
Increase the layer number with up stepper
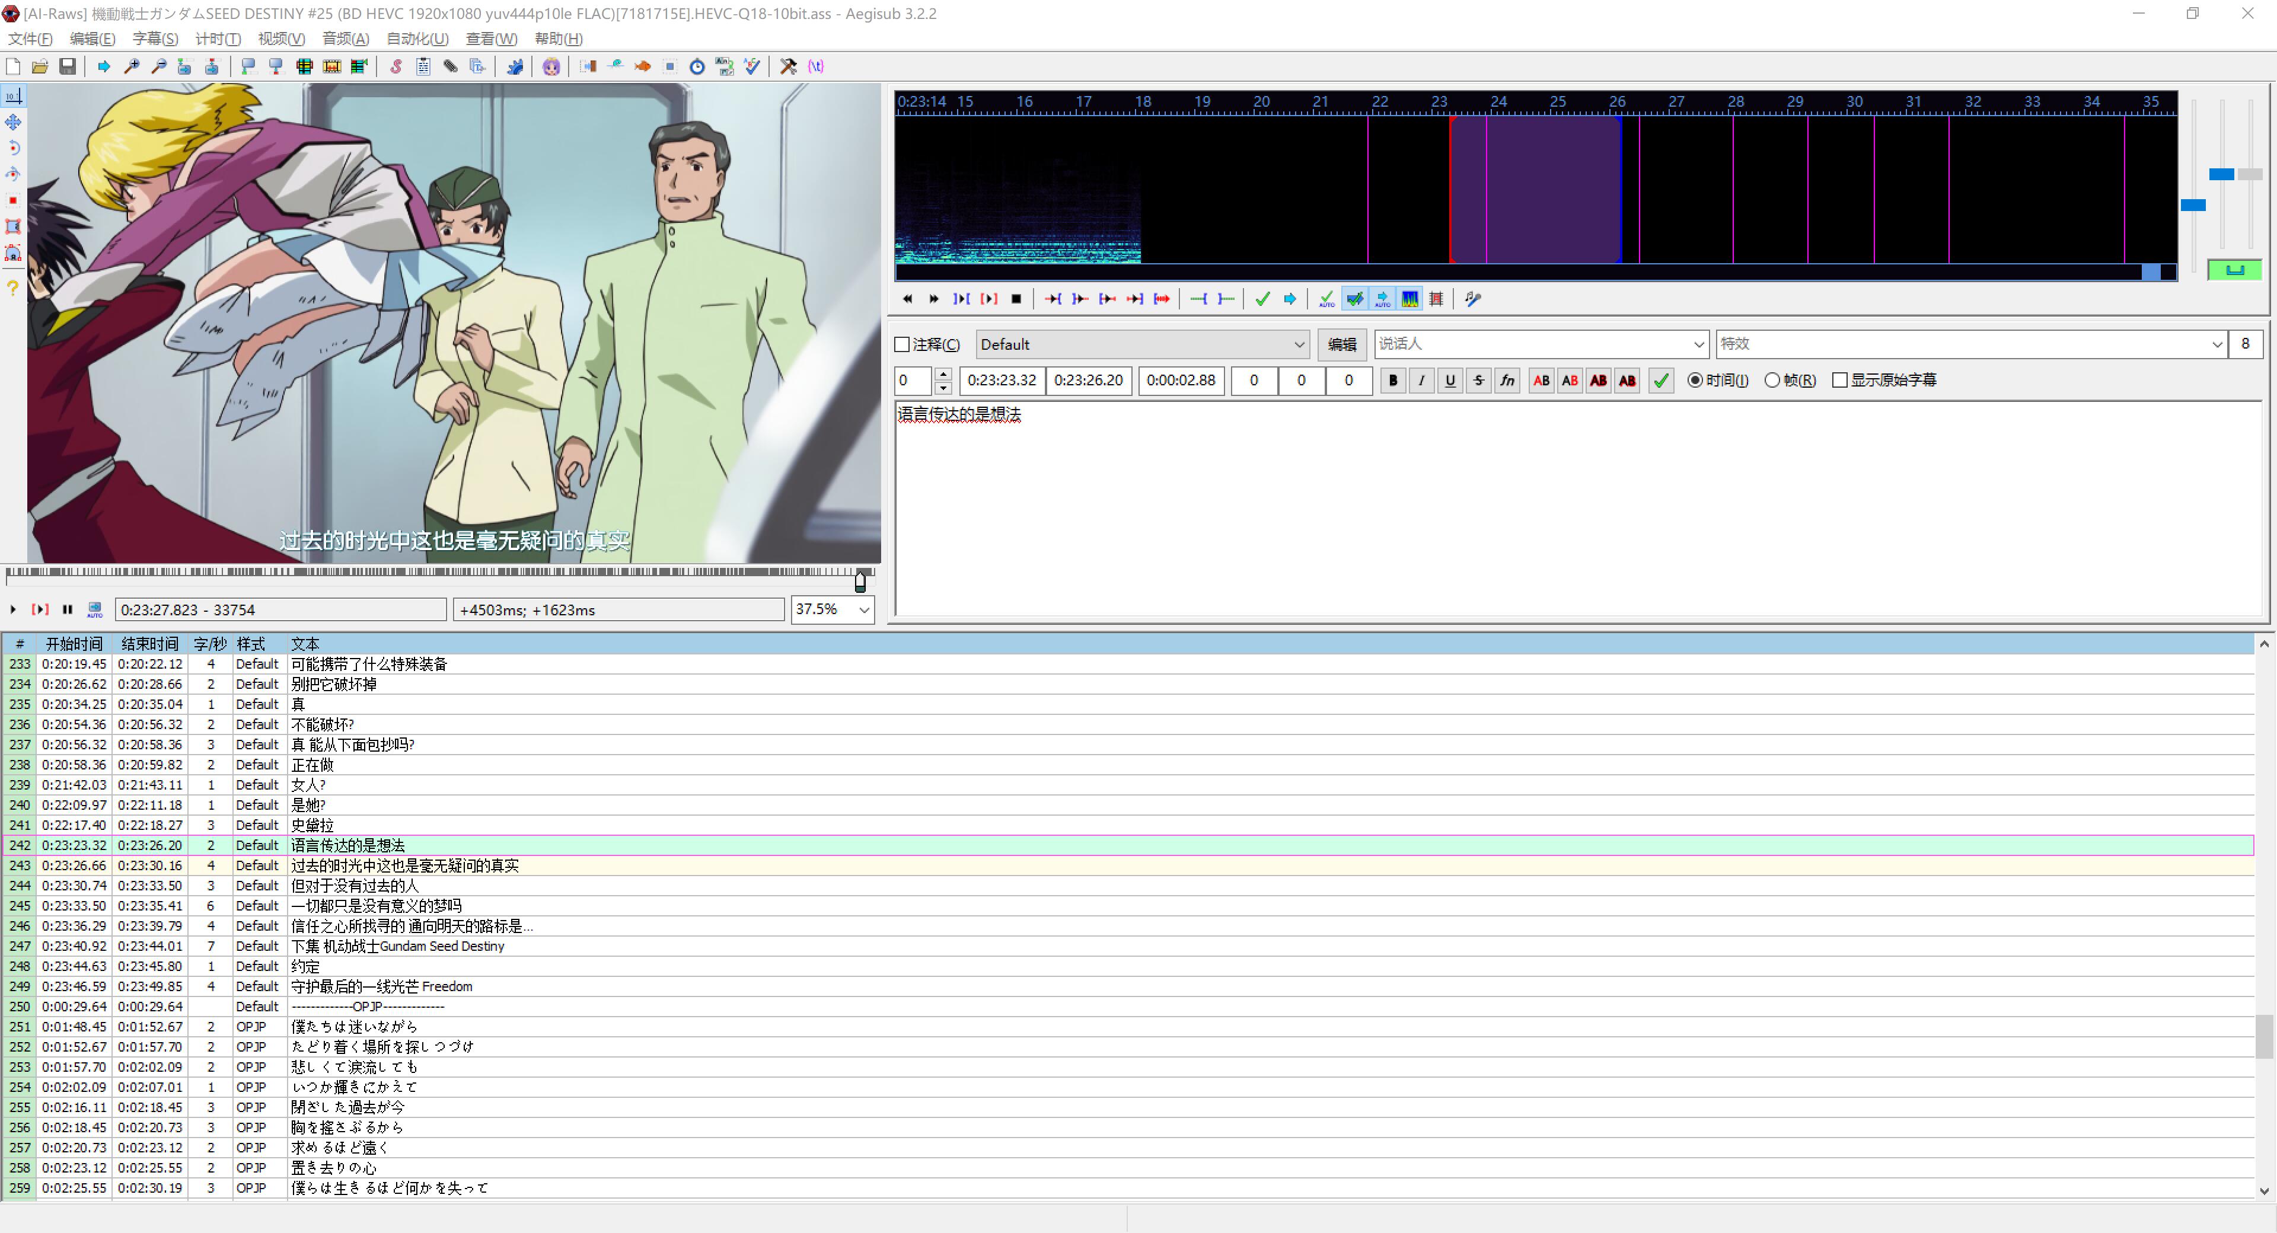pos(943,374)
